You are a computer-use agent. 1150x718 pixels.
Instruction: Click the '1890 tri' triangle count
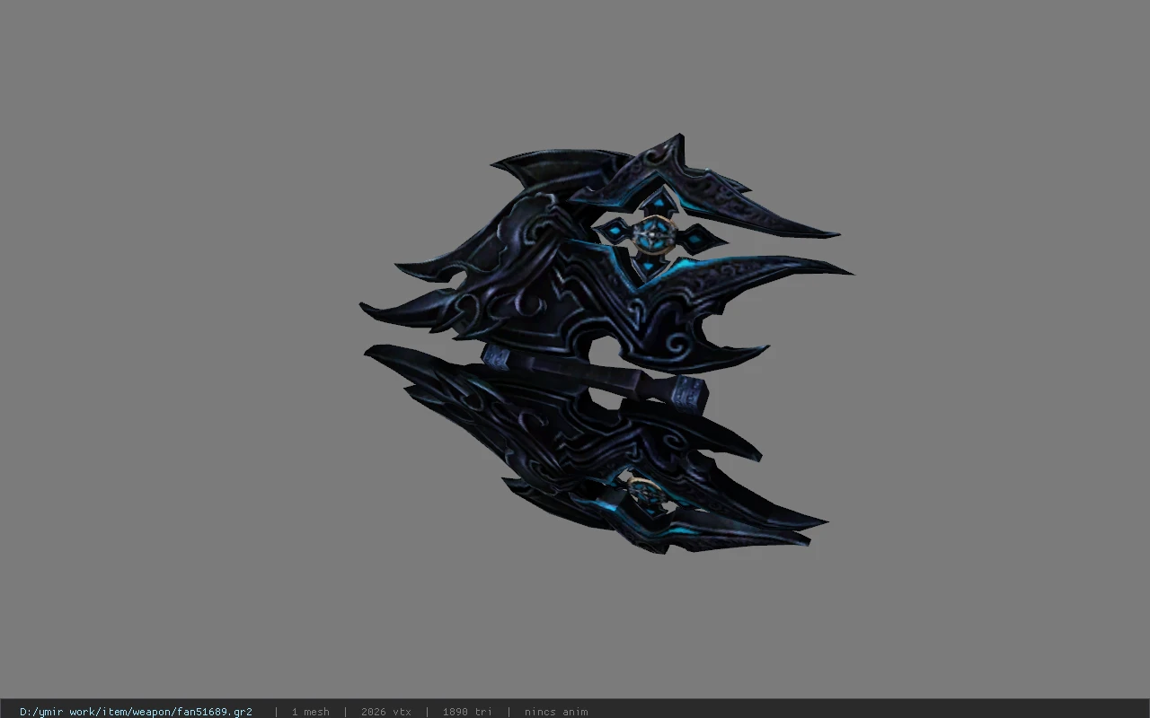click(467, 712)
